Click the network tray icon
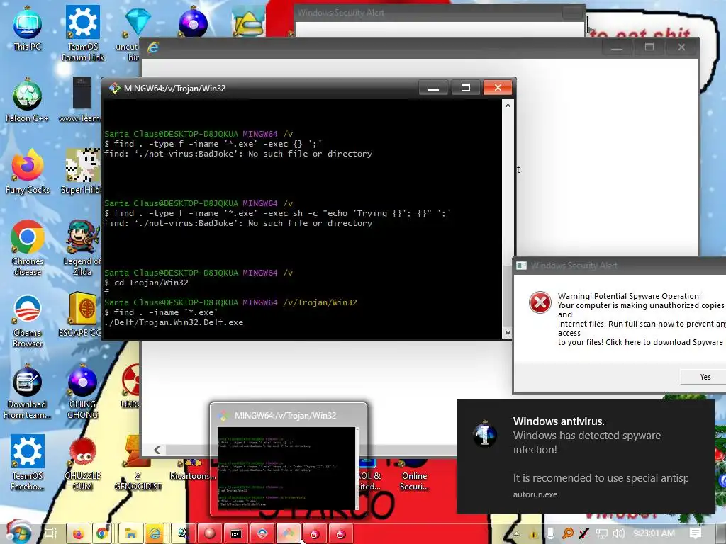The height and width of the screenshot is (544, 726). coord(601,533)
